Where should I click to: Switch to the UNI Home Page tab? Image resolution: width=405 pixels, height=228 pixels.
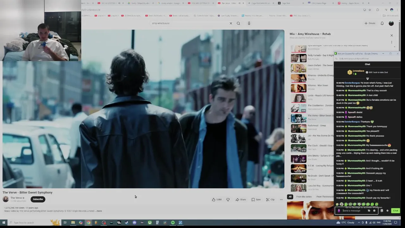[x=321, y=3]
